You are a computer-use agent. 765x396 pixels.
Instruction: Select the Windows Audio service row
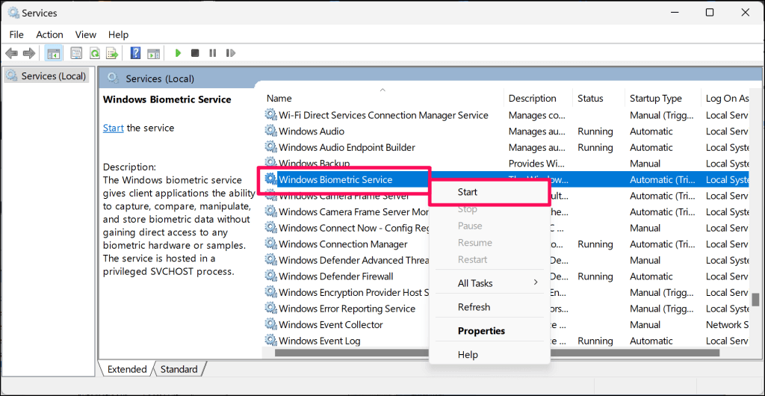(312, 132)
